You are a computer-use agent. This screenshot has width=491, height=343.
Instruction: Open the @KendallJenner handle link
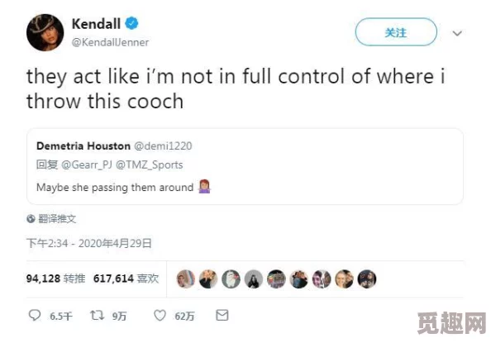coord(110,42)
